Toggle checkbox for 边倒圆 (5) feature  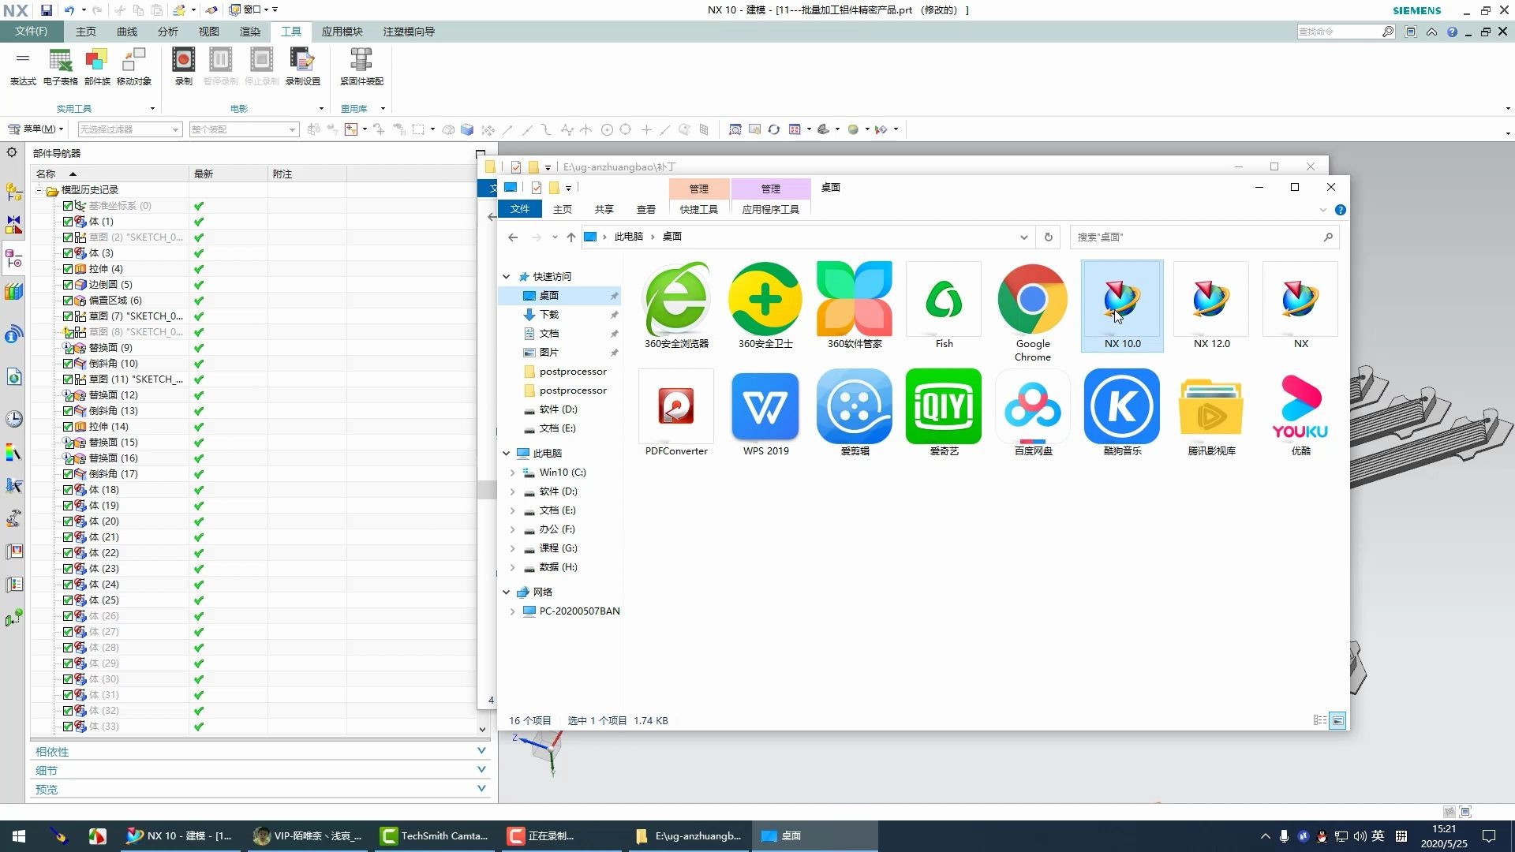click(68, 285)
